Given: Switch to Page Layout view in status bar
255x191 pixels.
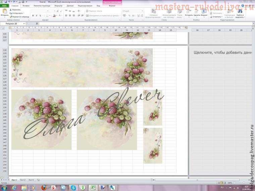Looking at the screenshot, I should click(222, 183).
